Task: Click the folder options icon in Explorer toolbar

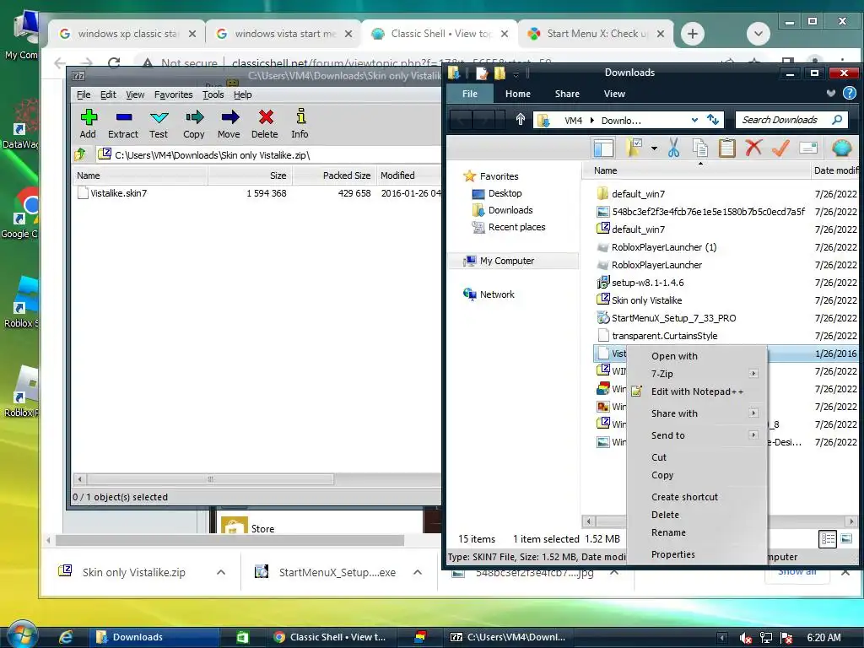Action: click(x=634, y=148)
